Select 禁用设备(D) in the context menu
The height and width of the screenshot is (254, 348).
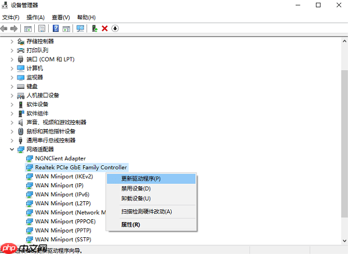(136, 188)
